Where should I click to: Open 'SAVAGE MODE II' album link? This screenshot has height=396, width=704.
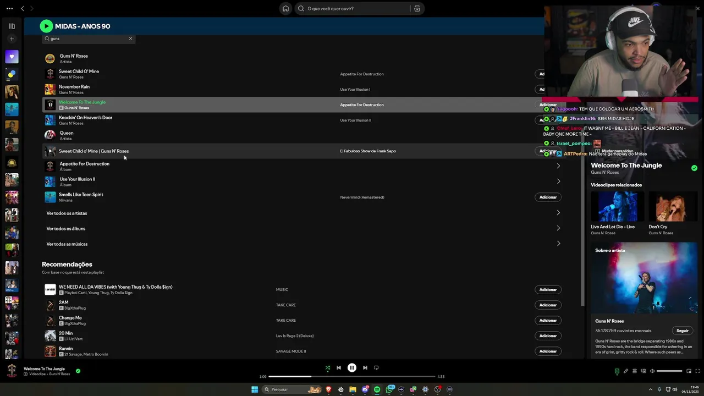click(x=291, y=351)
